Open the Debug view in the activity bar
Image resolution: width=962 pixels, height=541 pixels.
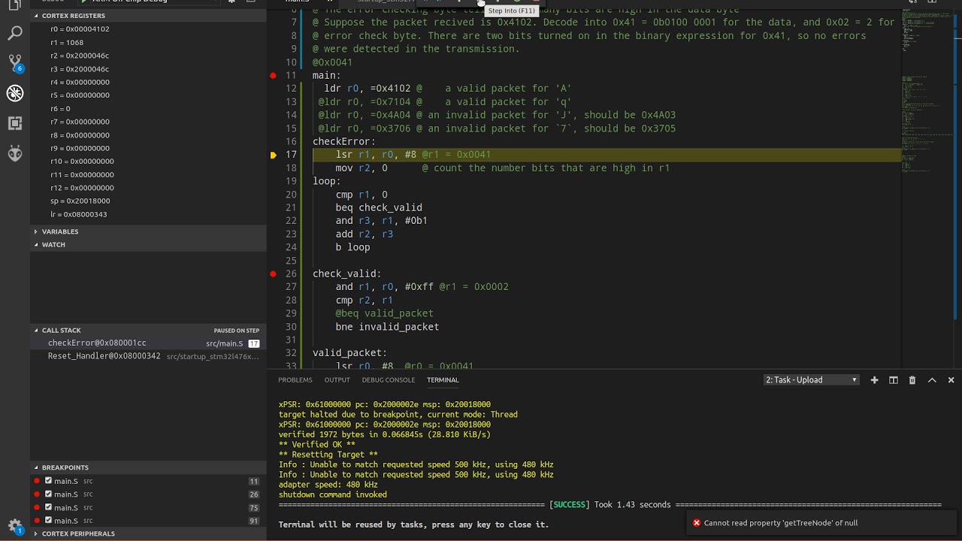tap(15, 93)
